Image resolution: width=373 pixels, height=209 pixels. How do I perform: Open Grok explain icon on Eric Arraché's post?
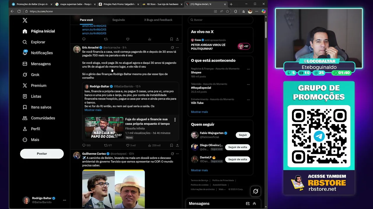(x=172, y=47)
